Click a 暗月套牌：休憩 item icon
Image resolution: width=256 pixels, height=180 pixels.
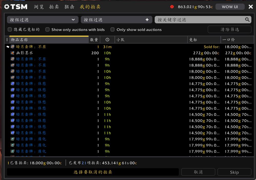(12, 84)
